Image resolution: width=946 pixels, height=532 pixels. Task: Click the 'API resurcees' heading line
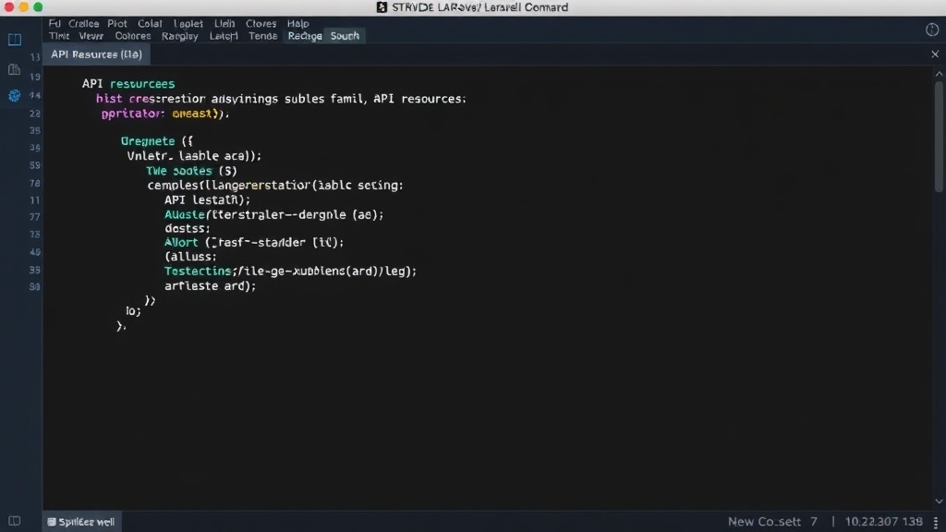128,84
